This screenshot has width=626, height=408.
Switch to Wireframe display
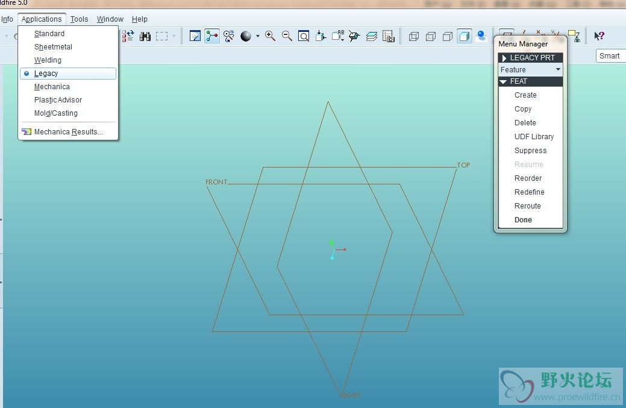click(x=414, y=36)
